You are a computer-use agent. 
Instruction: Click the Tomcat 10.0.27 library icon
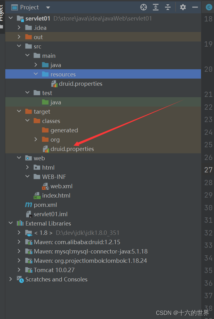[29, 270]
